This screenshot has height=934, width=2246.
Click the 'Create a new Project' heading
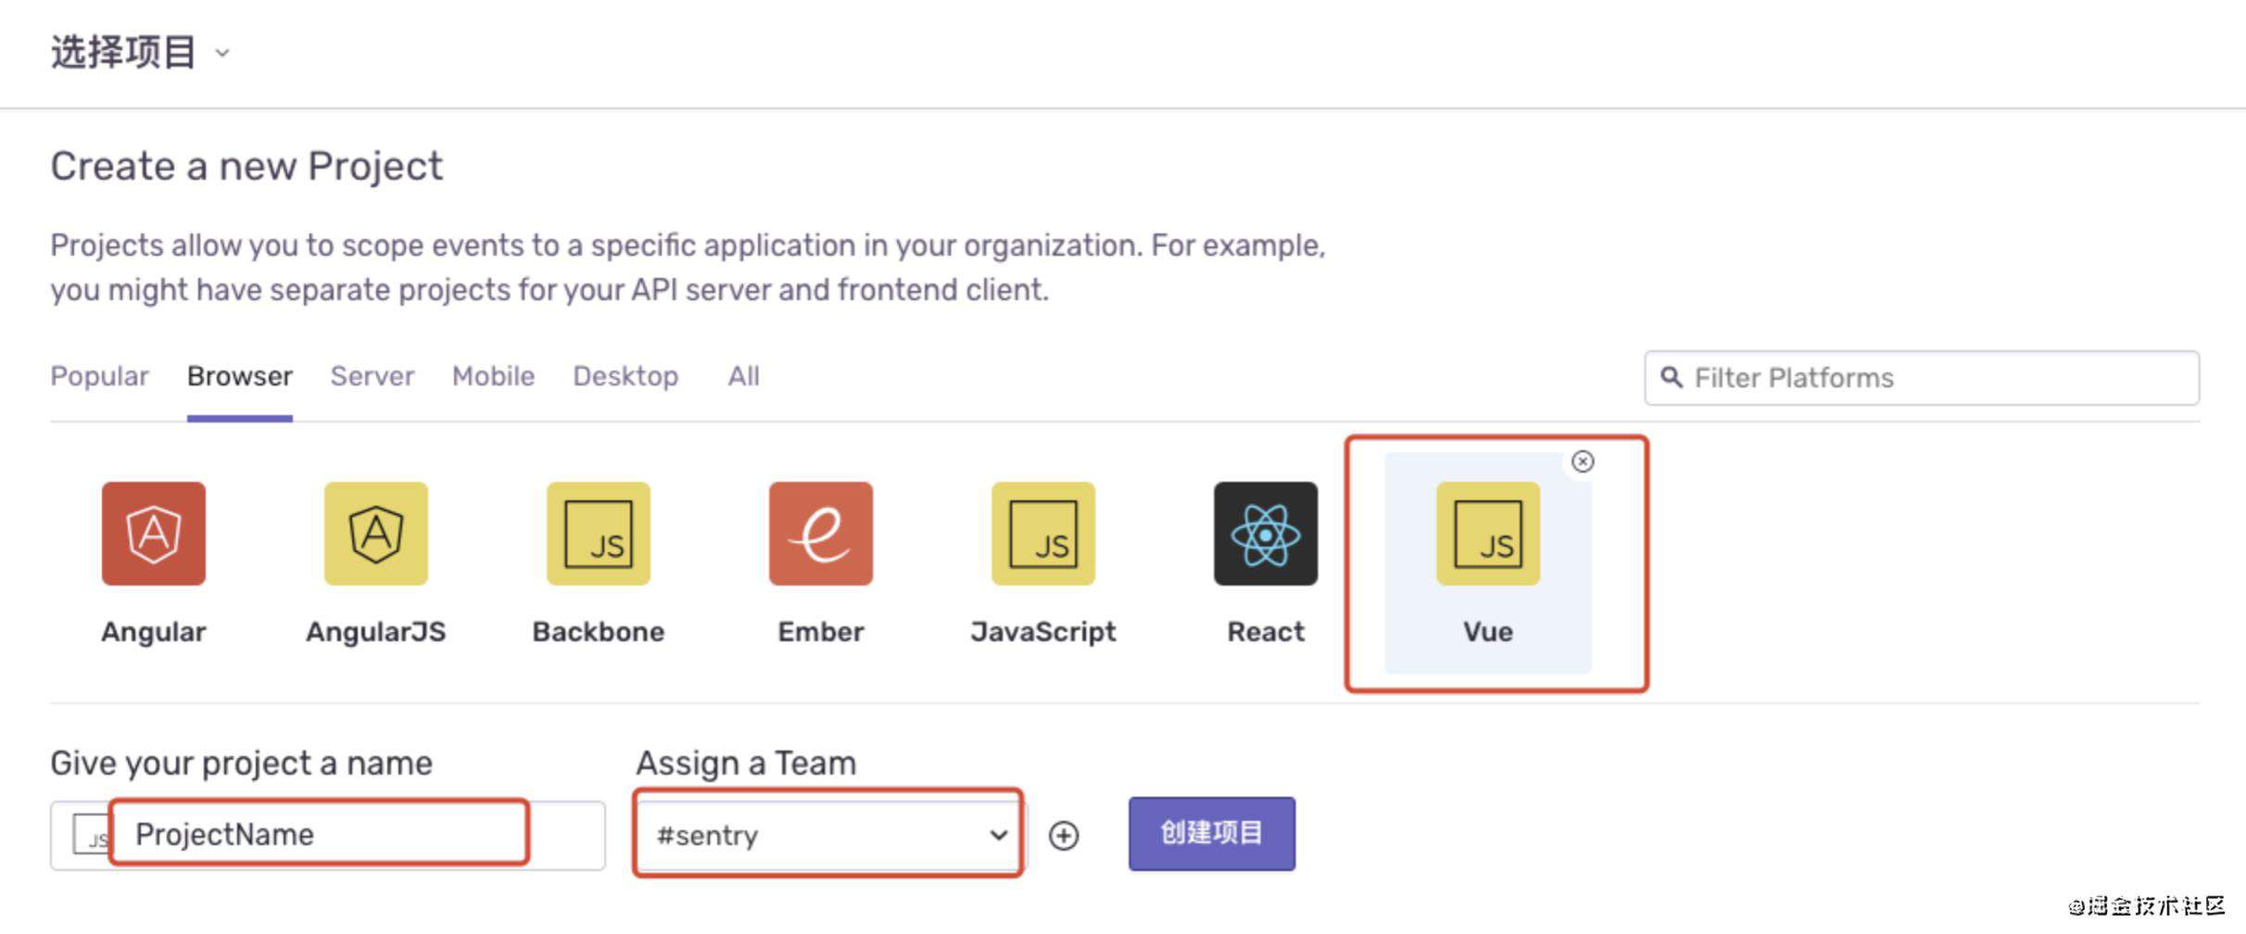point(246,167)
